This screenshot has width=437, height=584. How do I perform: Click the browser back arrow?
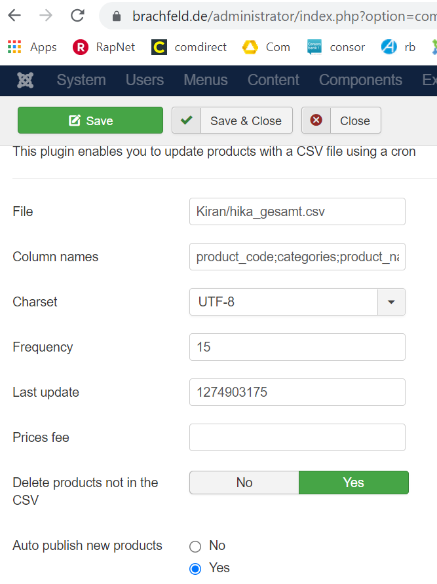pos(14,16)
